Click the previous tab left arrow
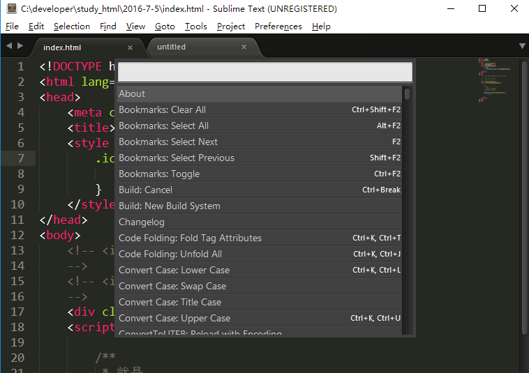This screenshot has width=529, height=373. coord(8,45)
